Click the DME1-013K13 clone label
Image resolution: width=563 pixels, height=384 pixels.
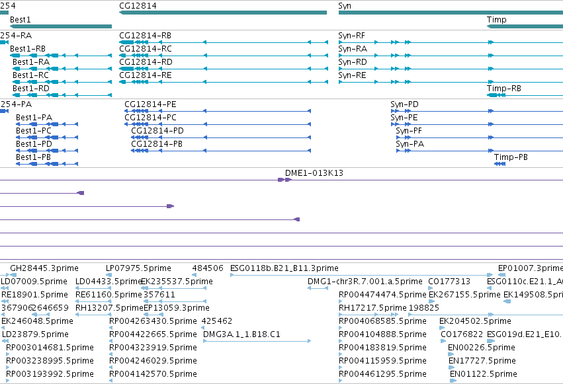coord(314,173)
